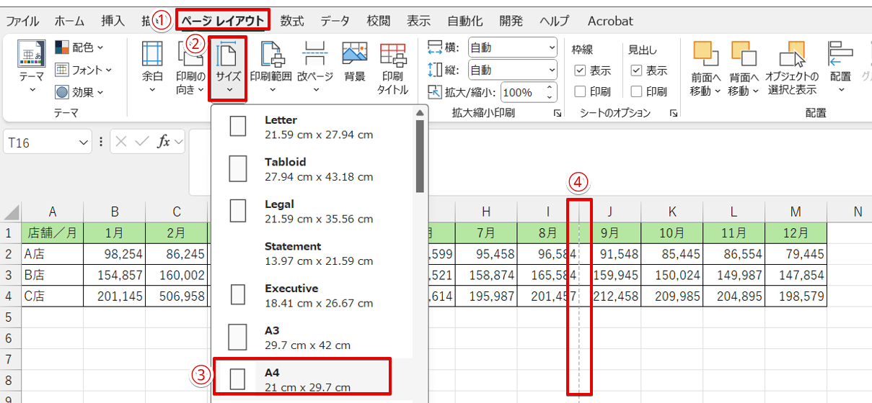This screenshot has height=403, width=872.
Task: Switch to the 挿入 tab
Action: pyautogui.click(x=113, y=21)
